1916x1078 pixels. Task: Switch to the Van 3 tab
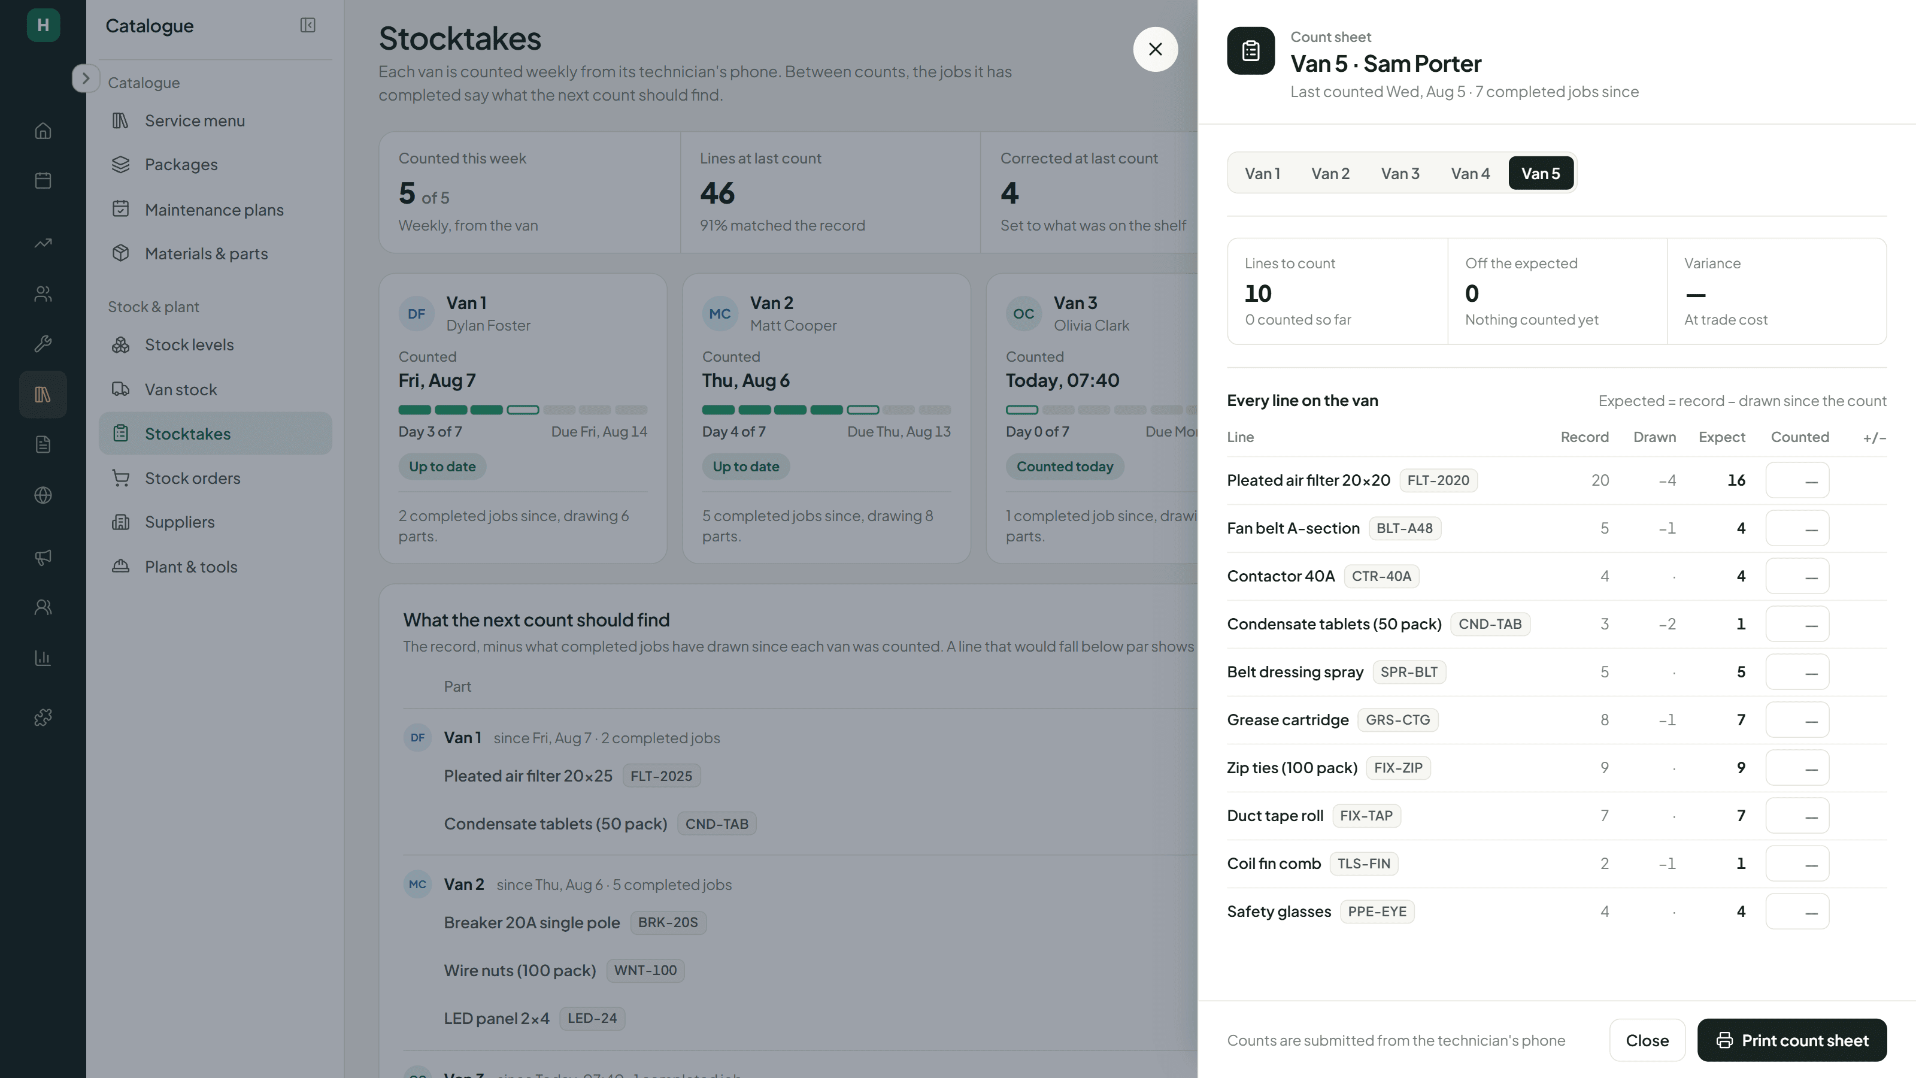pyautogui.click(x=1400, y=173)
